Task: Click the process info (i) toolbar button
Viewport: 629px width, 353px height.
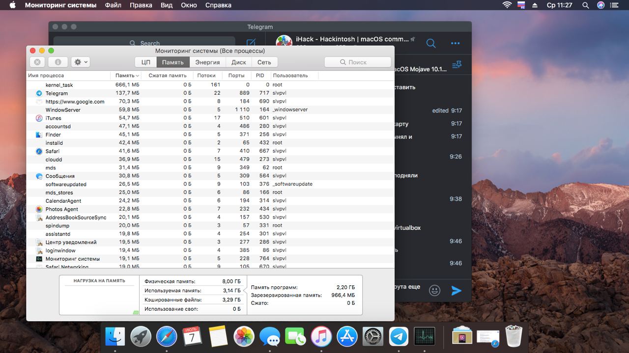Action: 58,62
